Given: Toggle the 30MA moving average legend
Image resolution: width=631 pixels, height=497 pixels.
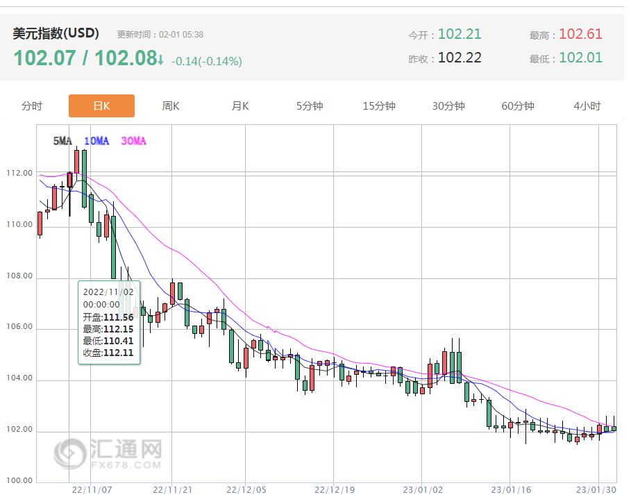Looking at the screenshot, I should pos(133,141).
